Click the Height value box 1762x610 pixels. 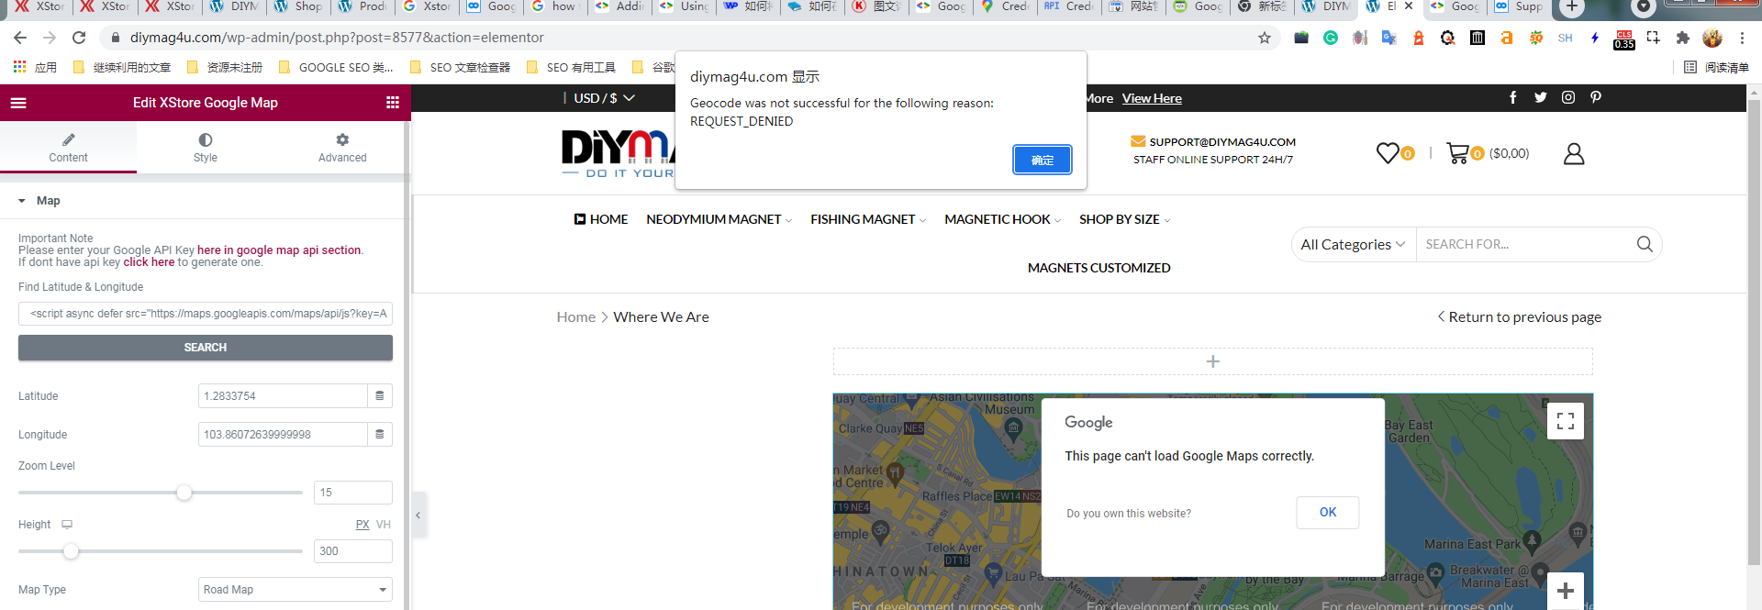pyautogui.click(x=353, y=551)
